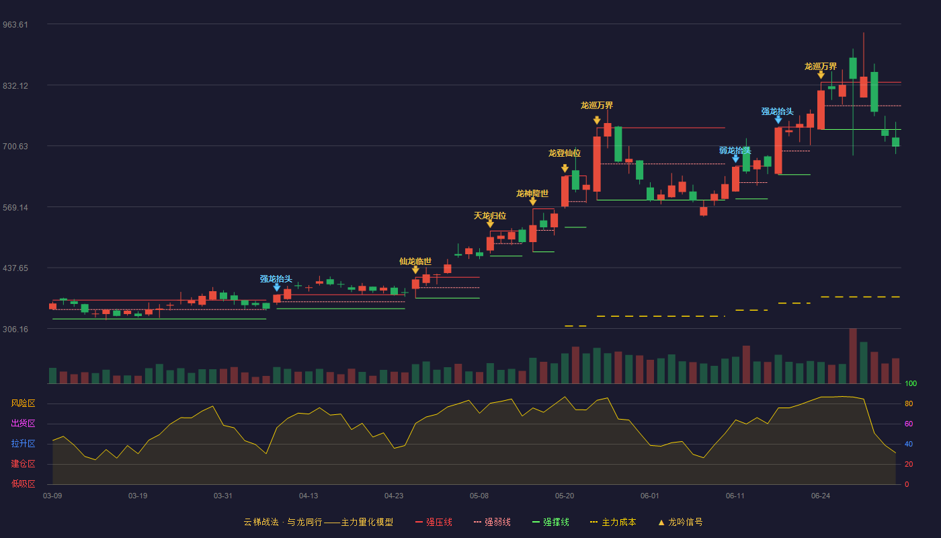Click the tall red candle under May 龙巡万界
941x538 pixels.
597,164
